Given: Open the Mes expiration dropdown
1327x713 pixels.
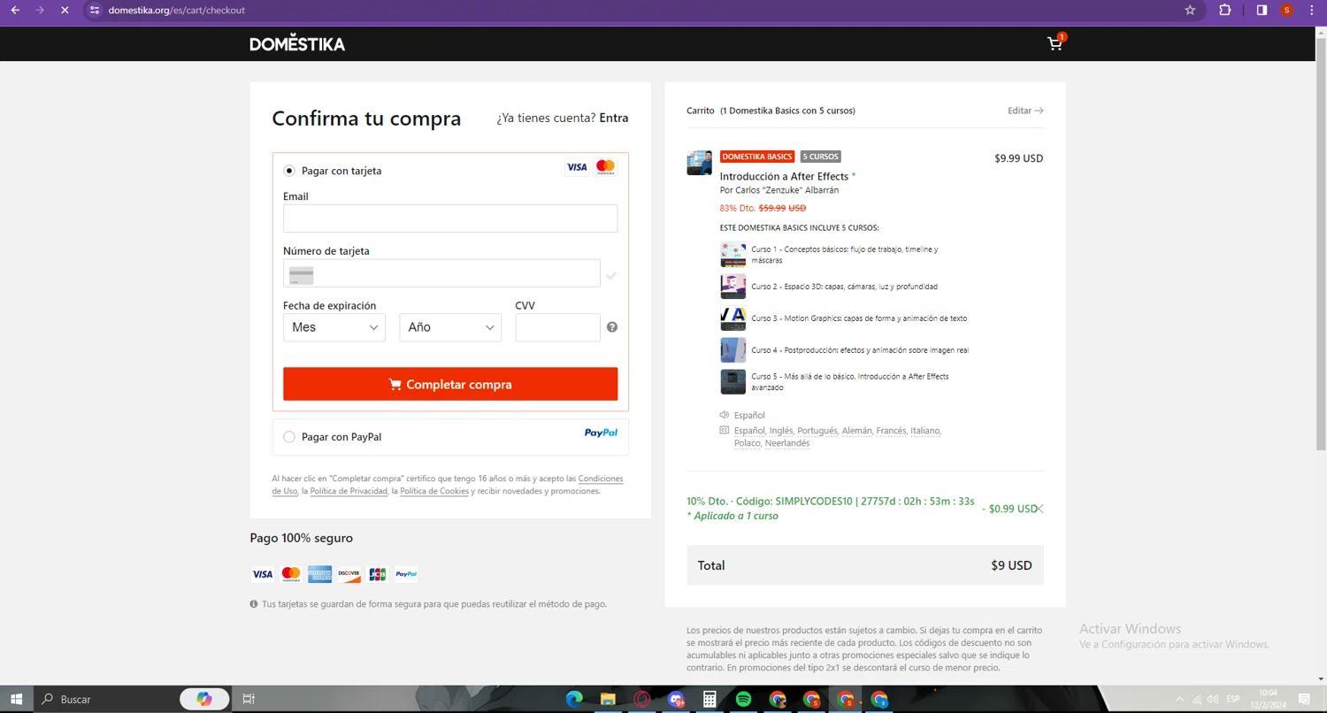Looking at the screenshot, I should click(x=334, y=327).
